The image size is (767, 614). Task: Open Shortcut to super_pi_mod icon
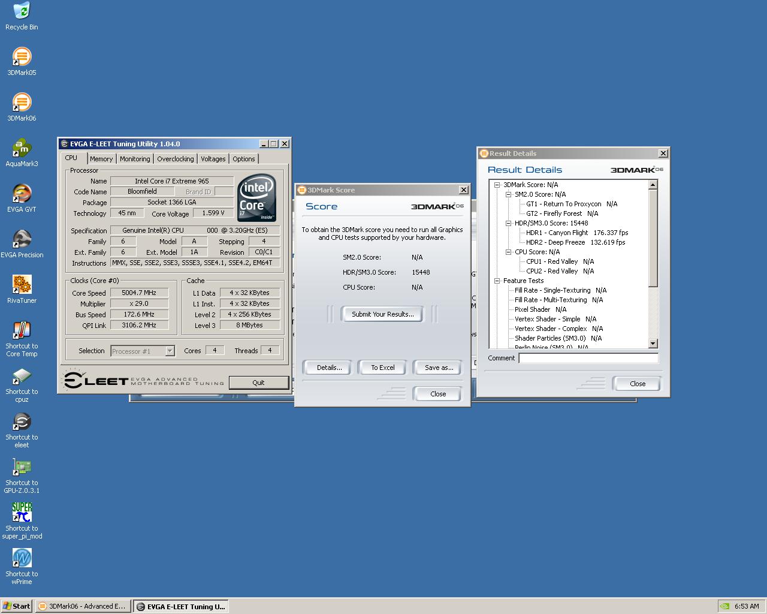point(22,522)
